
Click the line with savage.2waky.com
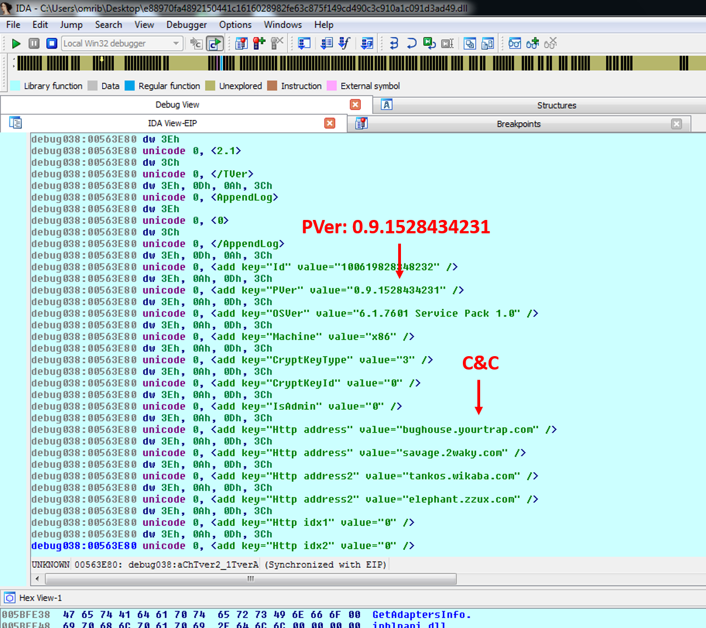click(x=278, y=453)
